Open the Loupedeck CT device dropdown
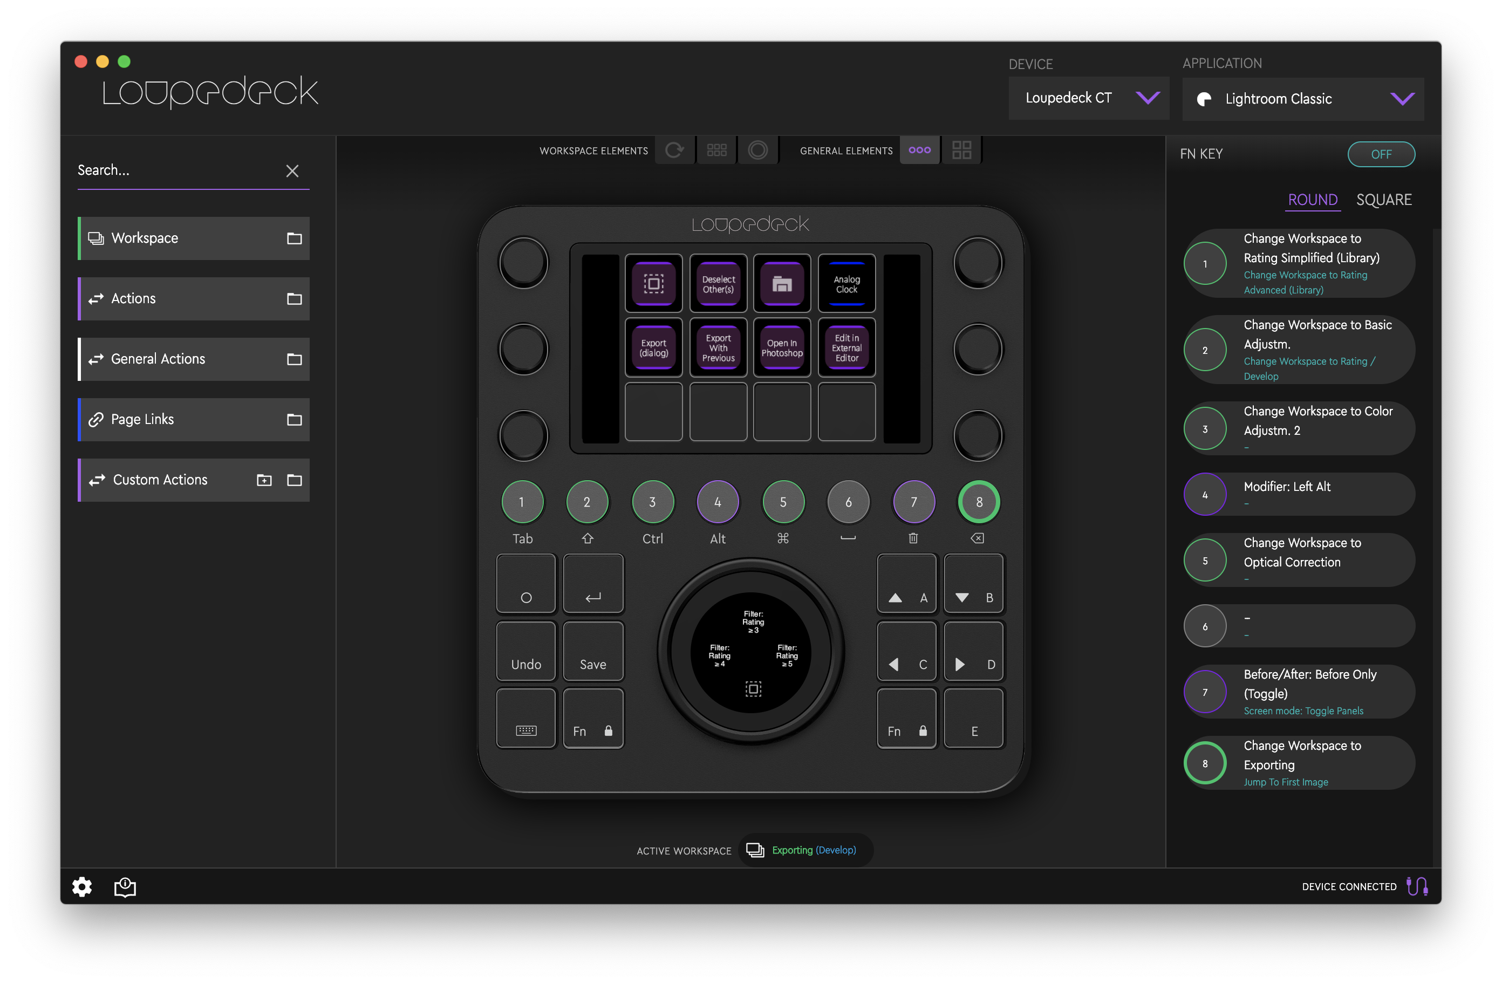The image size is (1502, 984). pyautogui.click(x=1088, y=98)
